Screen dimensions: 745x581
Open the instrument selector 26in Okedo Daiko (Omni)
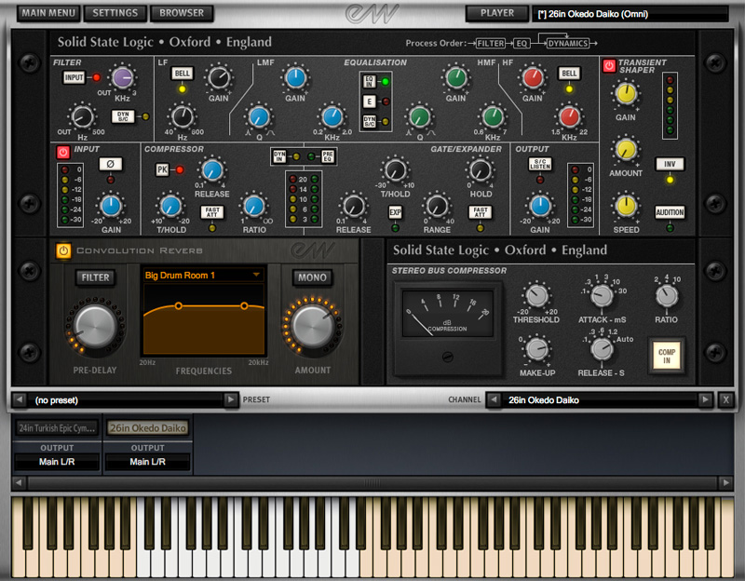[x=630, y=14]
